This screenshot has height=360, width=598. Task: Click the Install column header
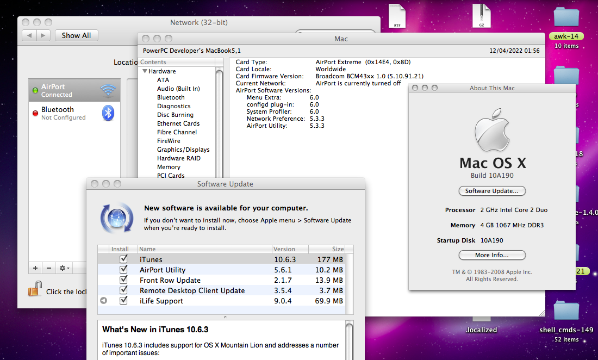pyautogui.click(x=123, y=249)
